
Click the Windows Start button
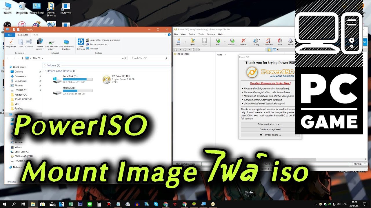(x=5, y=204)
